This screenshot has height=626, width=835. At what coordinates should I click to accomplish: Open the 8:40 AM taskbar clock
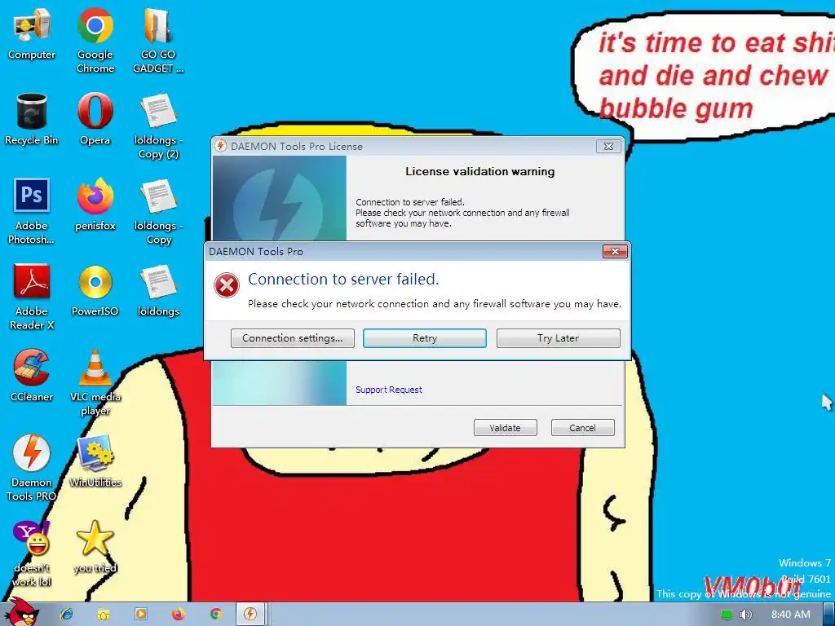pyautogui.click(x=791, y=615)
